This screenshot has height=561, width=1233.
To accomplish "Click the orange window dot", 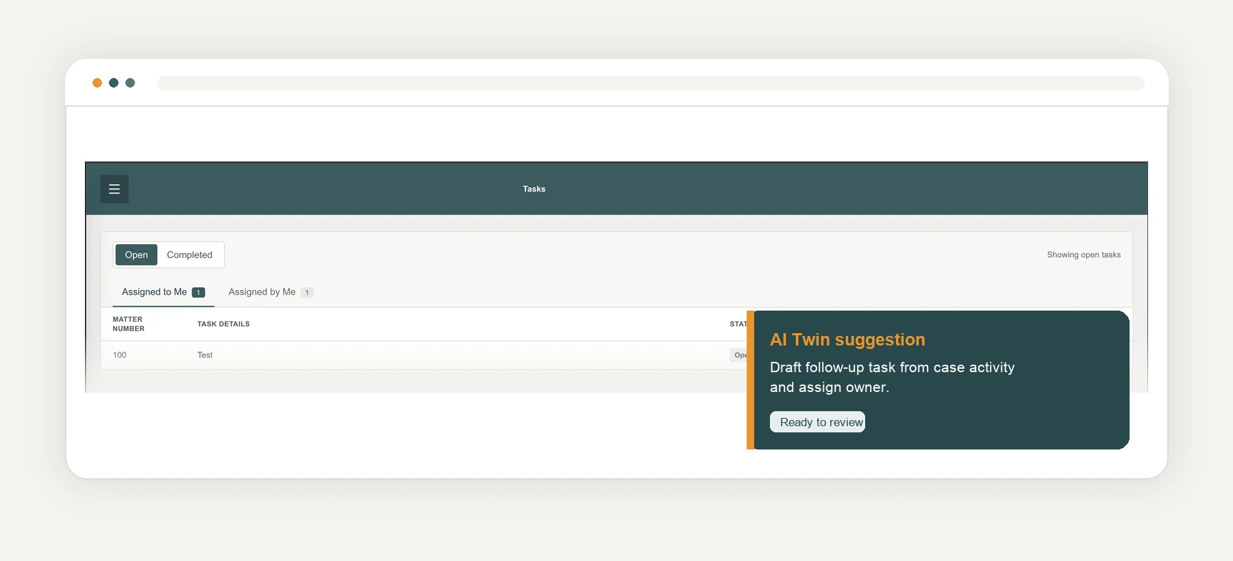I will [97, 83].
